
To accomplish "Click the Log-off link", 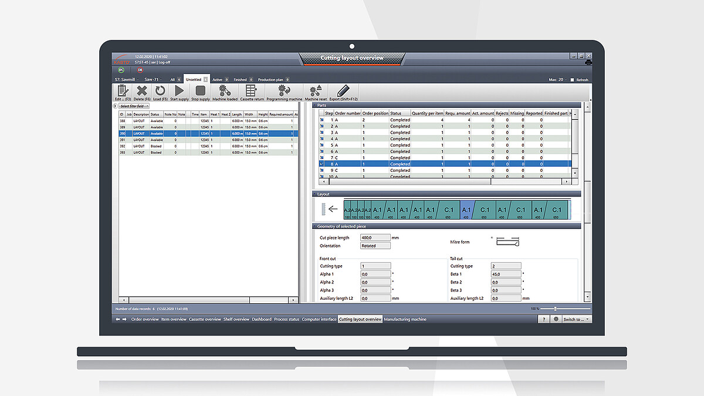I will coord(164,61).
